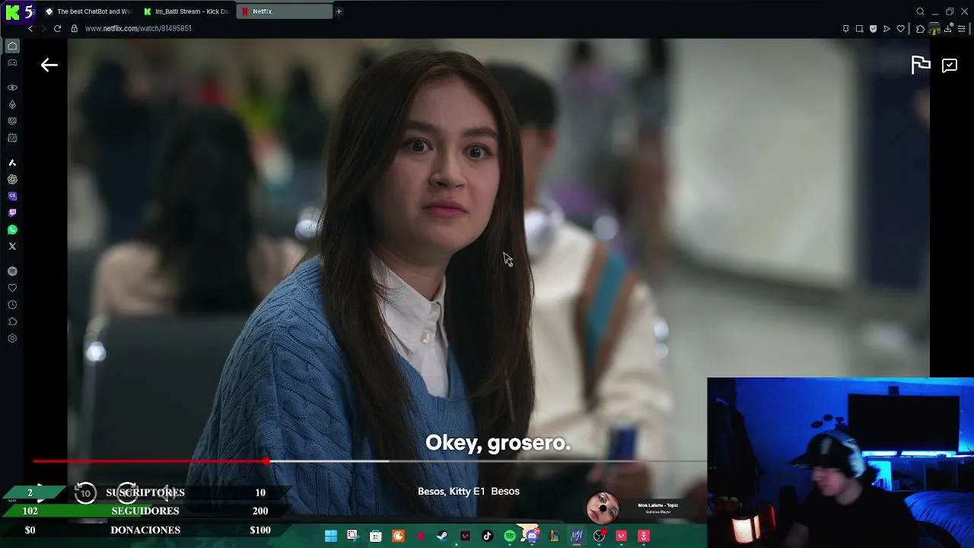Screen dimensions: 974x548
Task: Click the Mon Laferte now-playing album thumbnail
Action: click(603, 508)
